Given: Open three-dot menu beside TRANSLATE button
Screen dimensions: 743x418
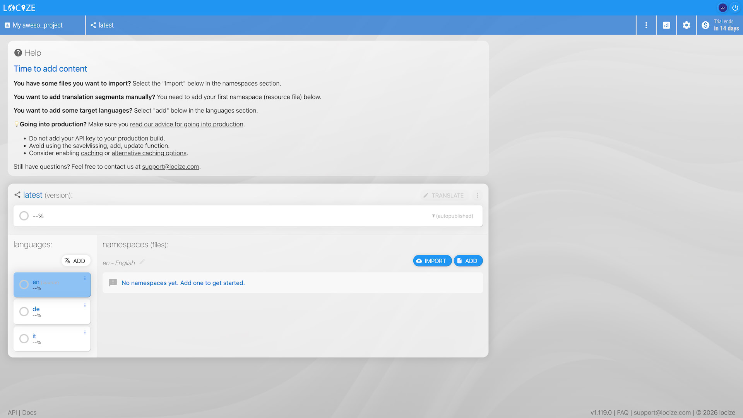Looking at the screenshot, I should (x=477, y=195).
